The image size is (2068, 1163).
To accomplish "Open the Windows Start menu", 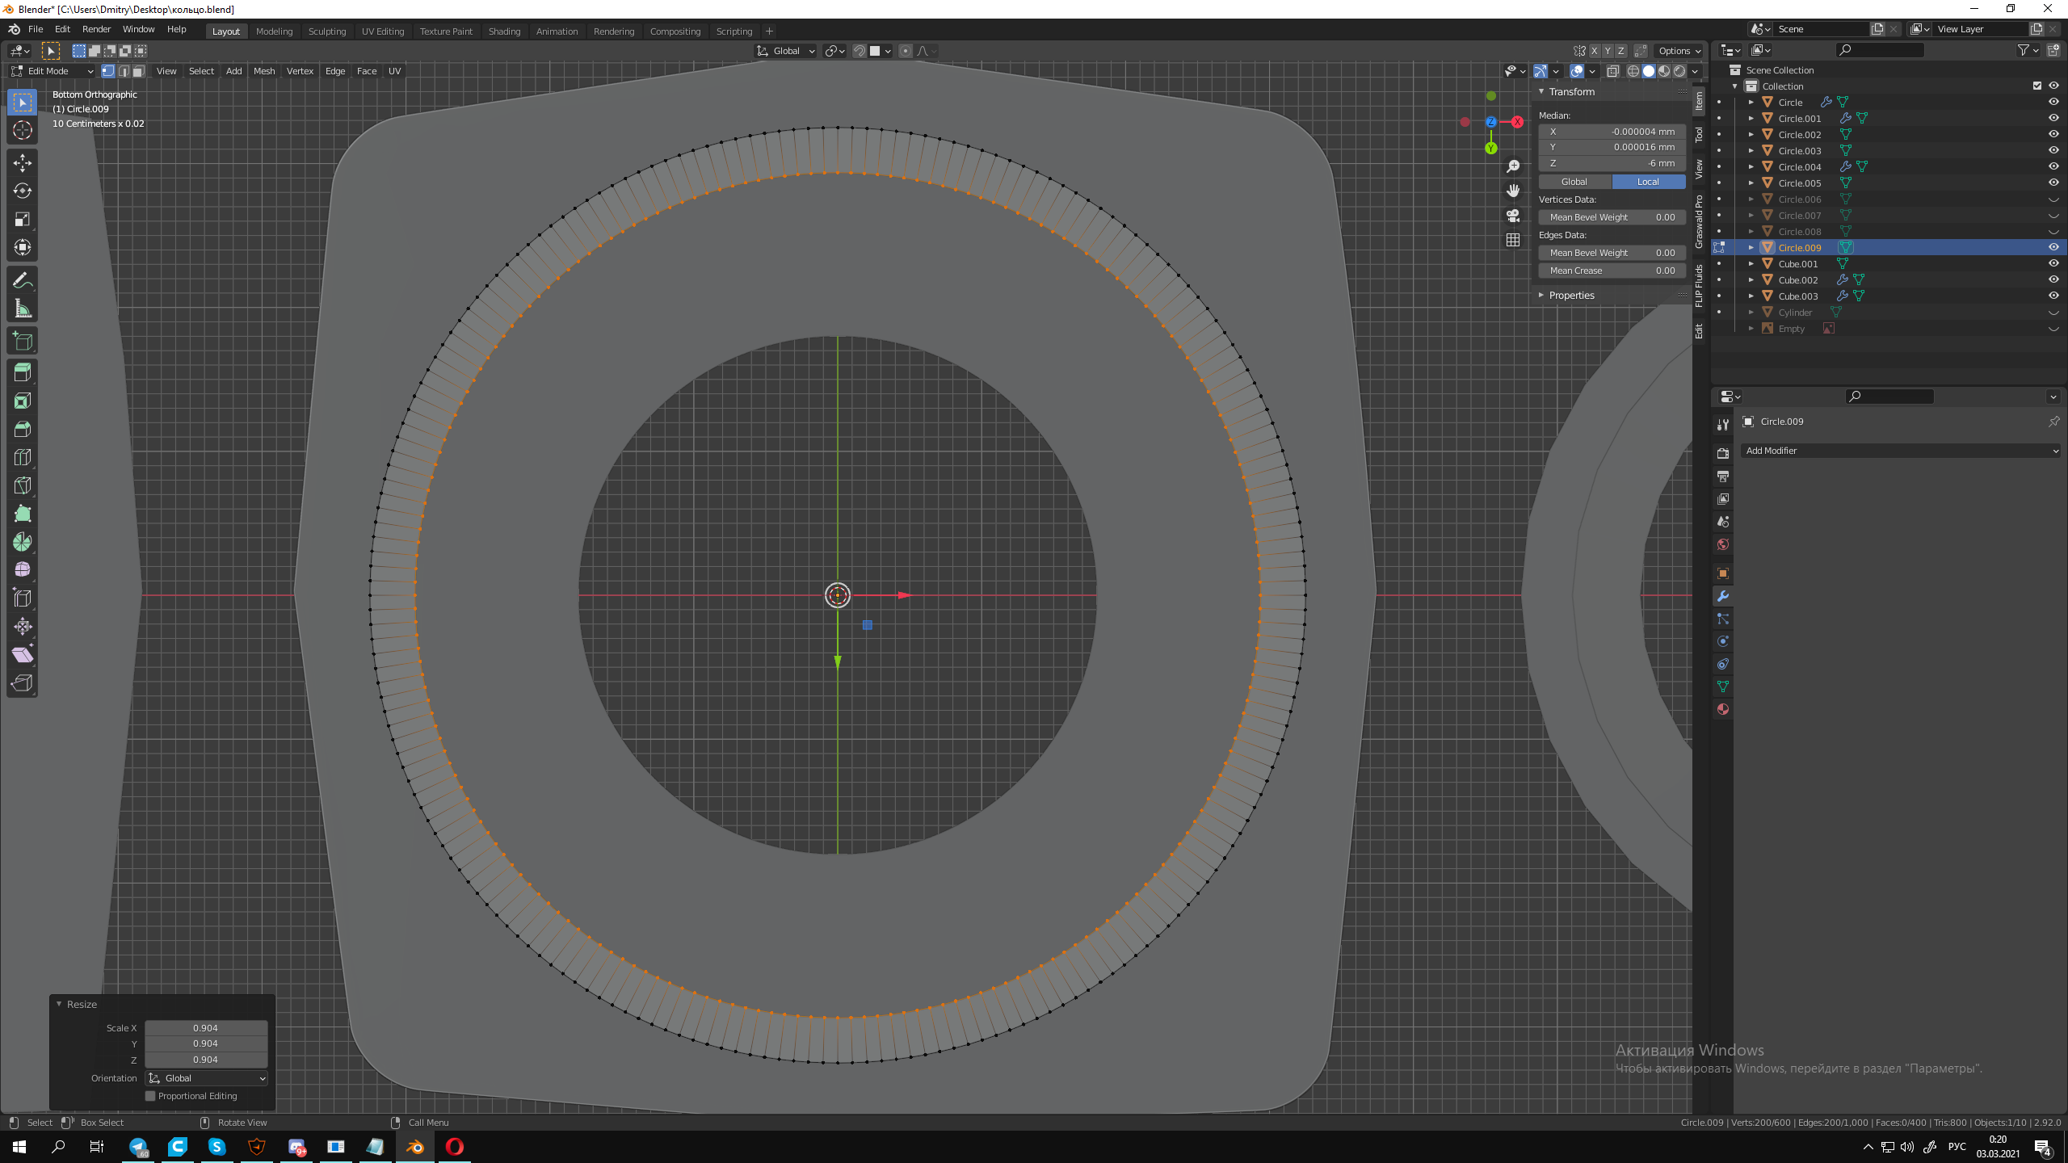I will (19, 1147).
